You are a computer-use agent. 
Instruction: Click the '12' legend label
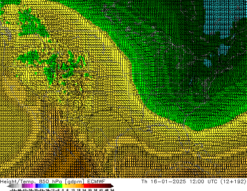(x=73, y=190)
